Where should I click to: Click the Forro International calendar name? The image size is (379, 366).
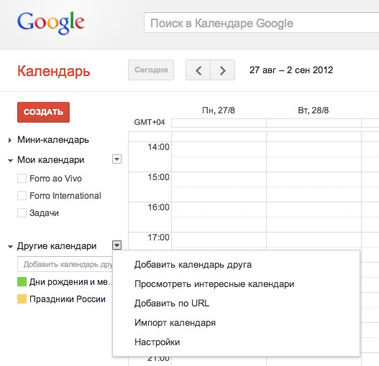pyautogui.click(x=65, y=196)
